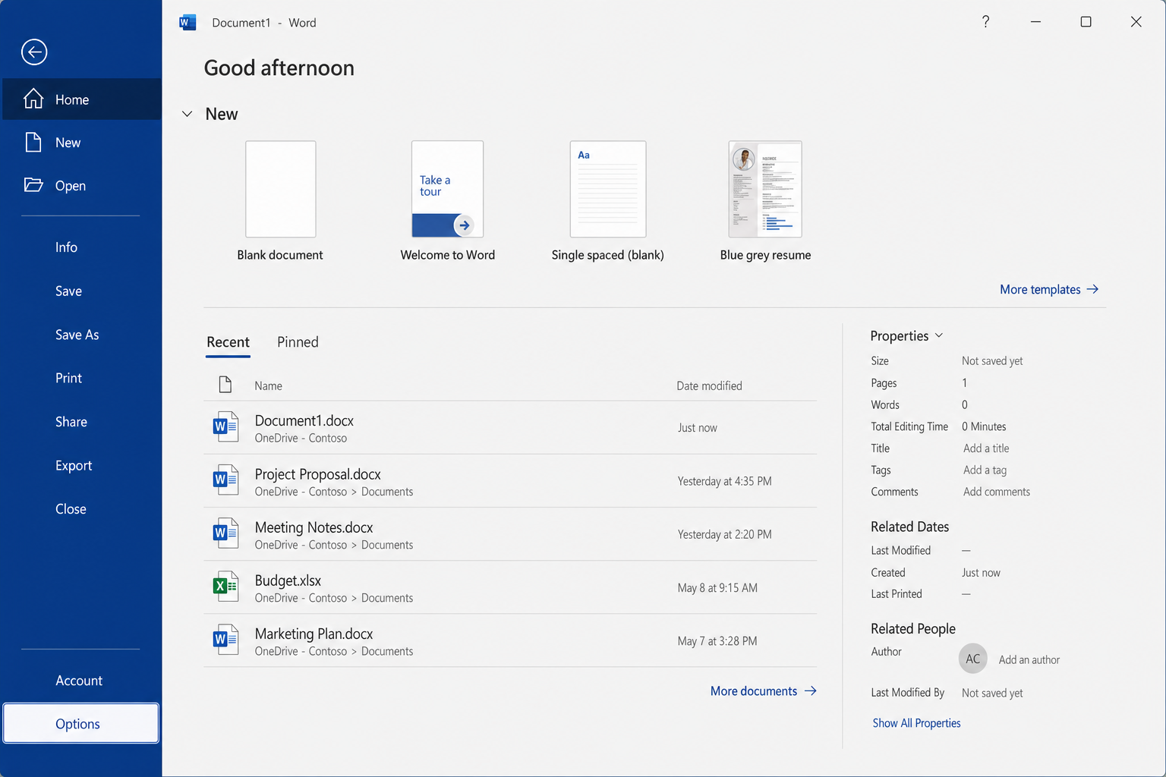Open Document1.docx from recent list
The image size is (1166, 777).
(x=510, y=427)
